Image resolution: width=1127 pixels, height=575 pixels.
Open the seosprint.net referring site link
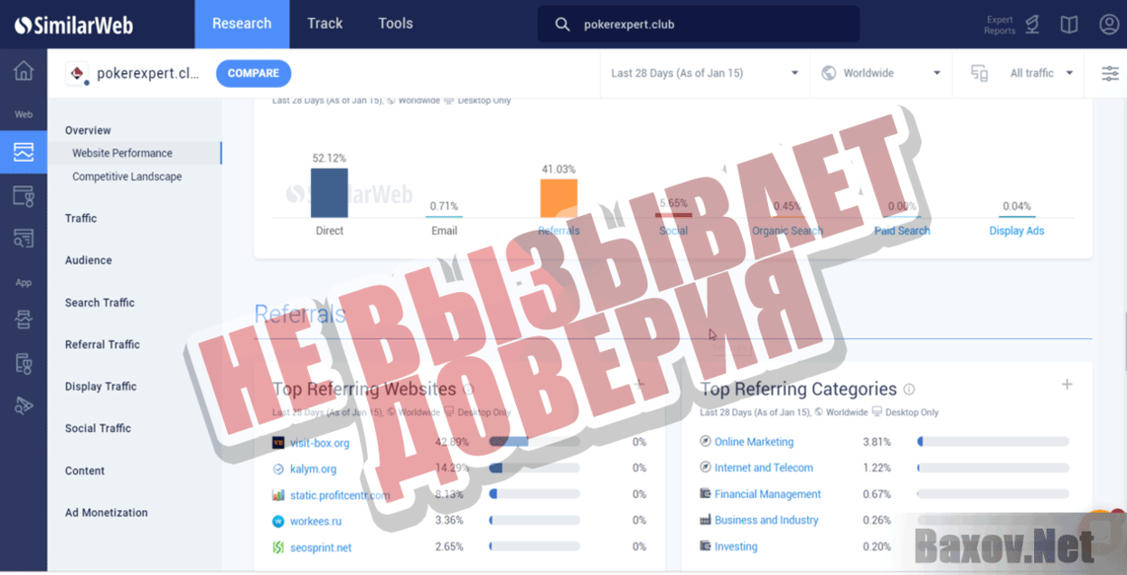pyautogui.click(x=320, y=547)
